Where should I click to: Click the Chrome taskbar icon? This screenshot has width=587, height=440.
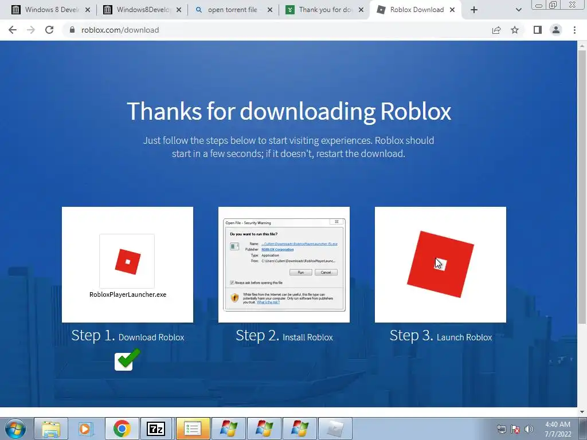[x=122, y=429]
